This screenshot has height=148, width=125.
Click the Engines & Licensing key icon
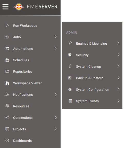point(70,43)
